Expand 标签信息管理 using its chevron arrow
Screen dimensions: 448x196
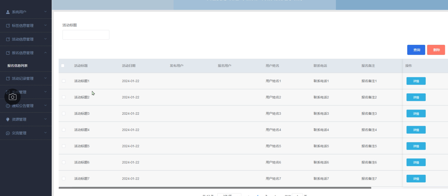[x=45, y=25]
